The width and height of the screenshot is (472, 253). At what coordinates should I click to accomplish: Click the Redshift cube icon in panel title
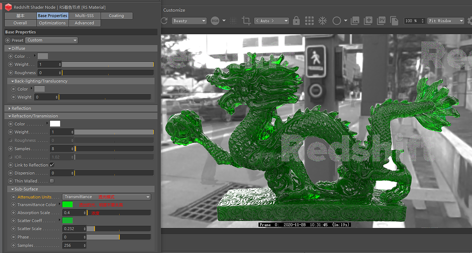click(x=8, y=7)
